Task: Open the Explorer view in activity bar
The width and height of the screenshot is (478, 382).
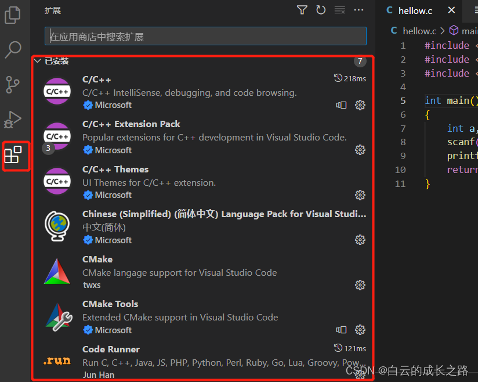Action: [13, 15]
